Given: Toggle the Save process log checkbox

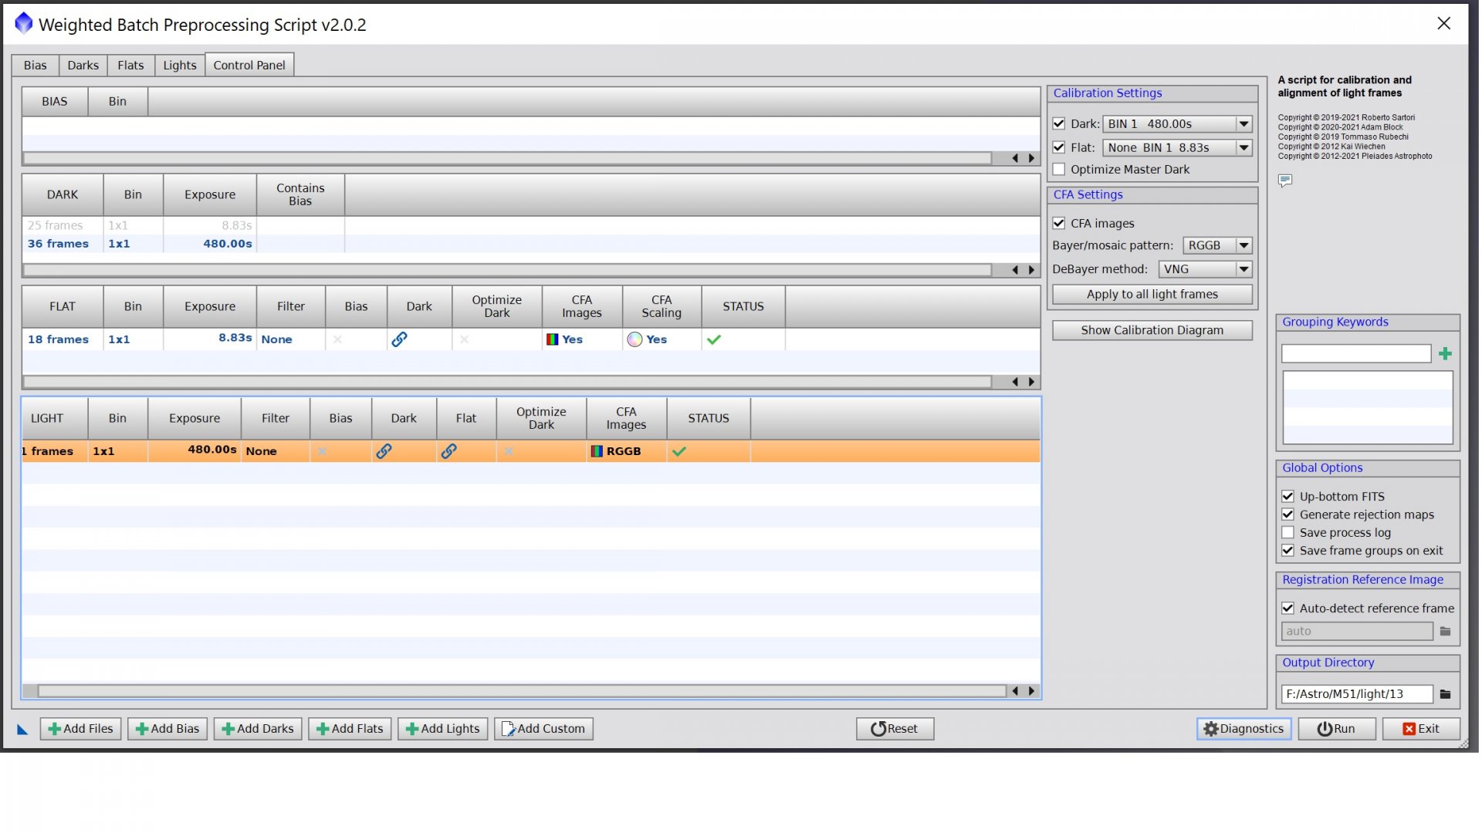Looking at the screenshot, I should point(1287,533).
